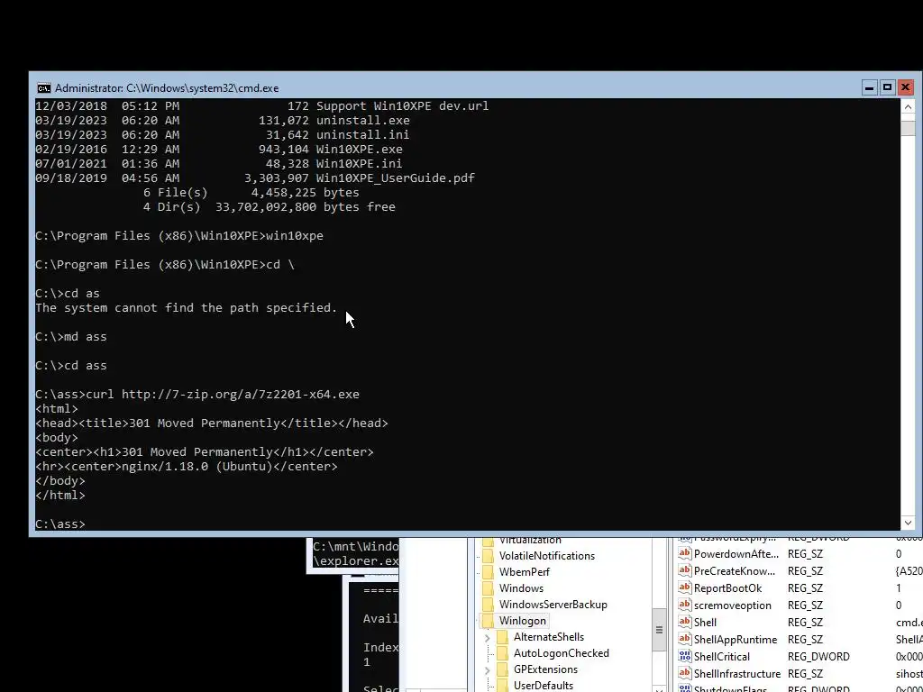Select GPExtensions key in Registry Editor

click(545, 669)
